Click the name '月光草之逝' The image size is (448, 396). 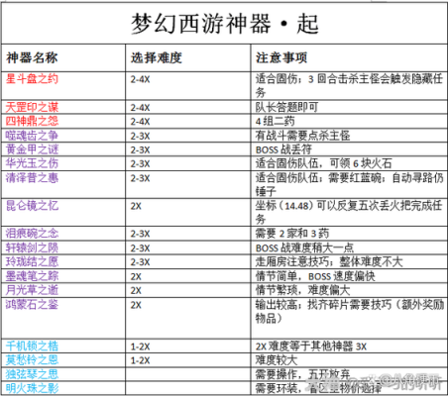tap(32, 290)
